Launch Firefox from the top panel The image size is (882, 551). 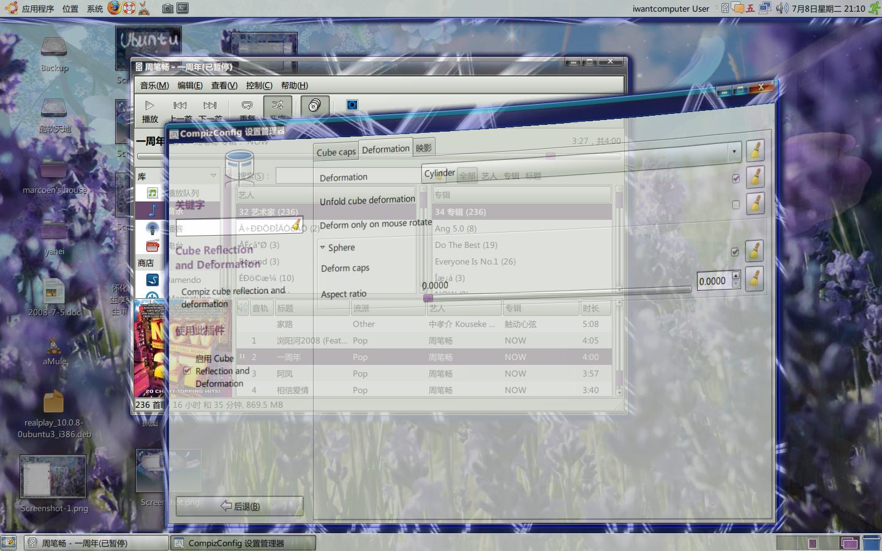click(x=114, y=8)
